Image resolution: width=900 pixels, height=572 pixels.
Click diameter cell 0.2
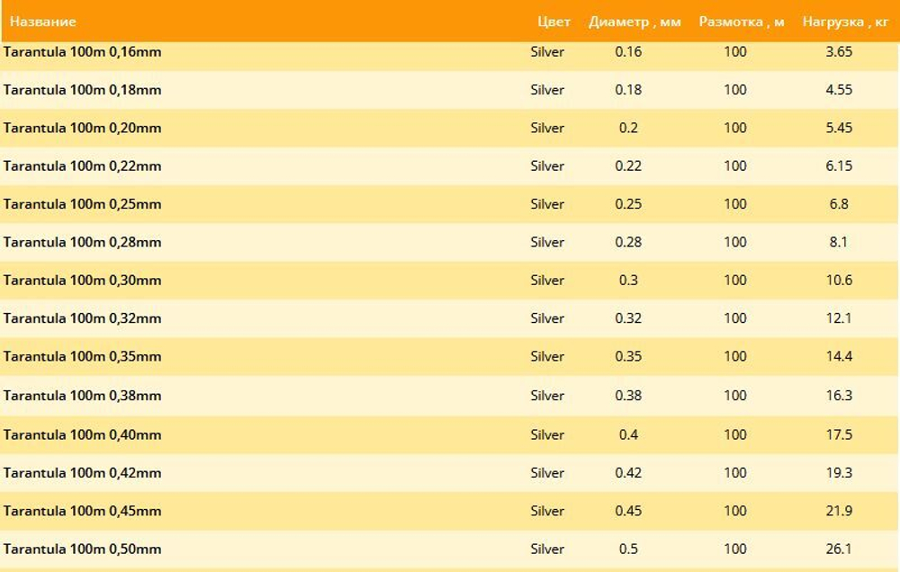click(x=628, y=128)
